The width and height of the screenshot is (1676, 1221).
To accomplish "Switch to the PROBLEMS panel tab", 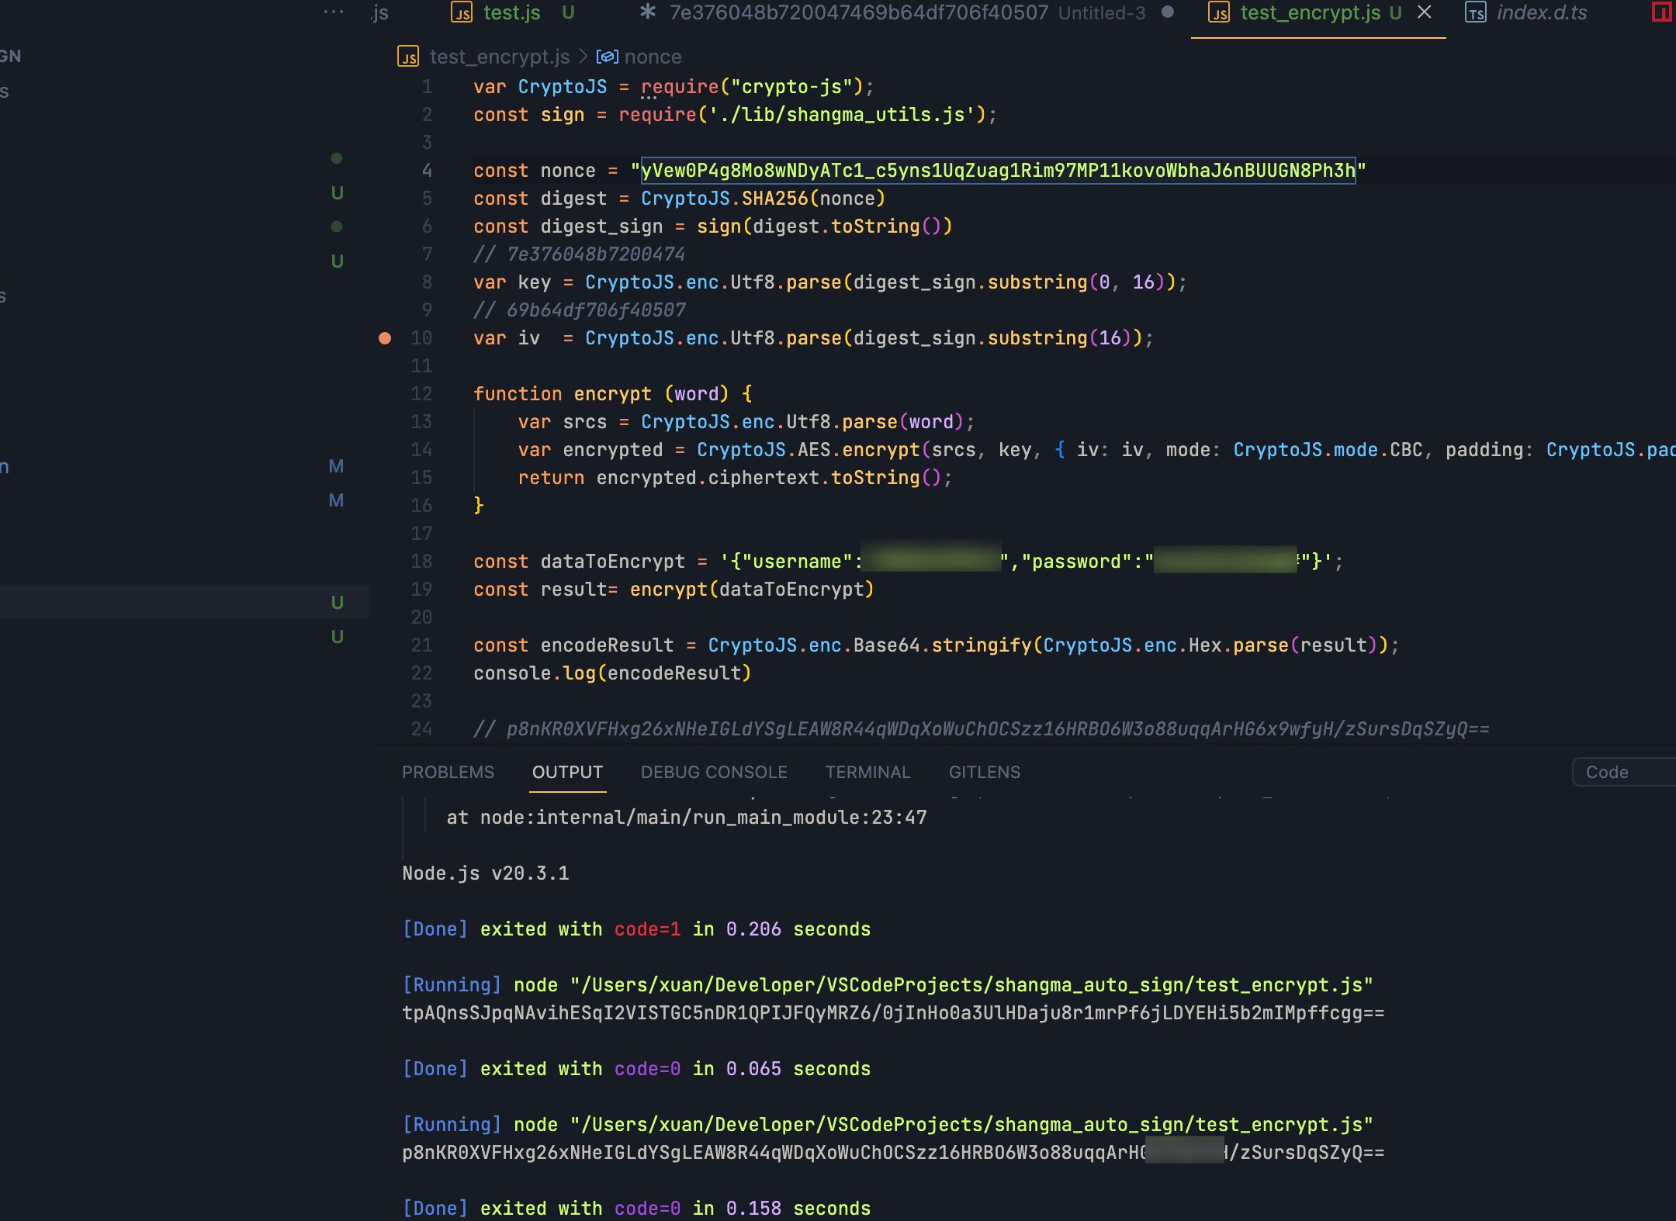I will coord(448,772).
